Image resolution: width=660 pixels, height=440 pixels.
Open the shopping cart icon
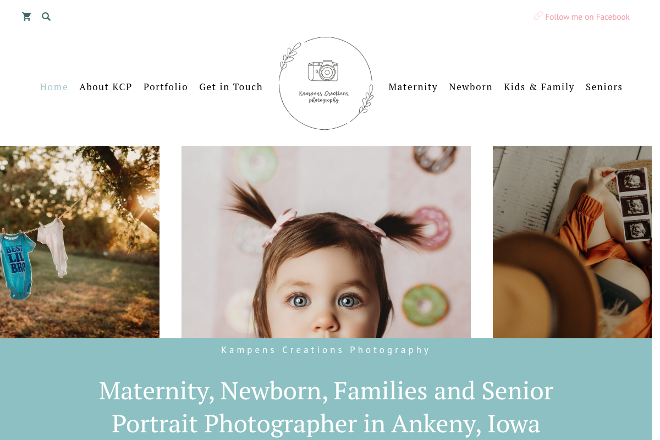point(26,16)
